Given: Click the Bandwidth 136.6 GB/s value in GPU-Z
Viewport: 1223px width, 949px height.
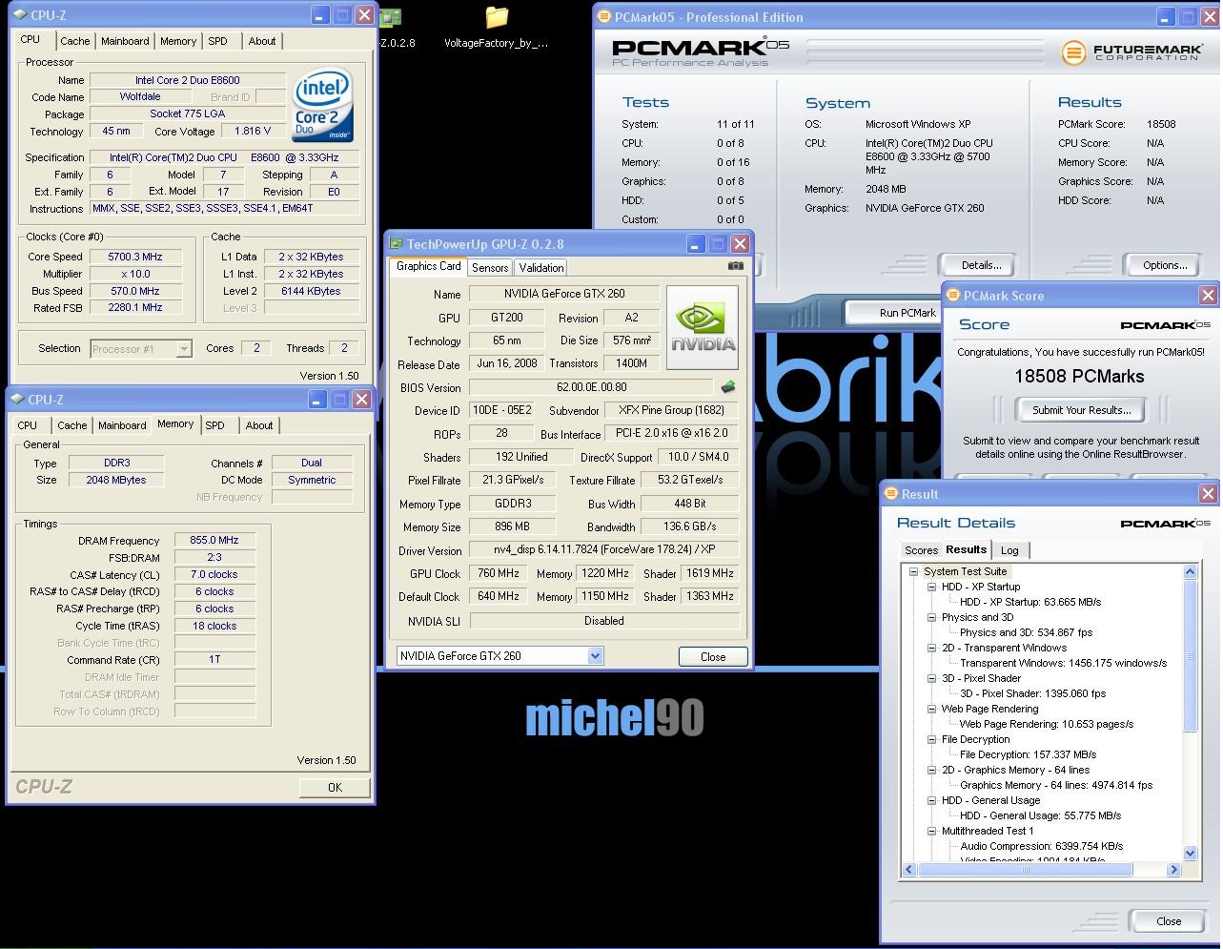Looking at the screenshot, I should click(x=690, y=526).
